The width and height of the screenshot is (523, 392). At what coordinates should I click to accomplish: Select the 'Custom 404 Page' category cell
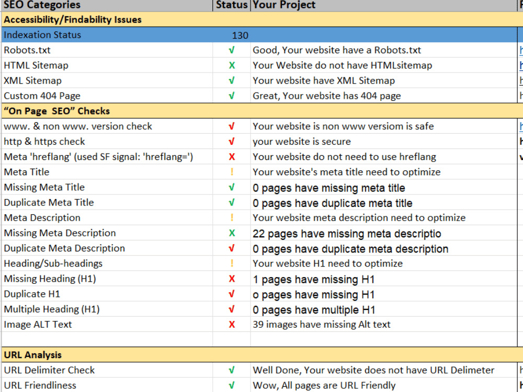(x=107, y=96)
